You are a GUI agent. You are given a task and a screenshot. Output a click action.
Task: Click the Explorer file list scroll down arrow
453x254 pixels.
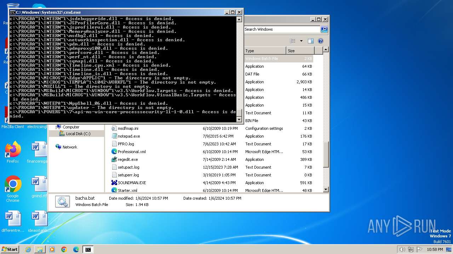(326, 190)
